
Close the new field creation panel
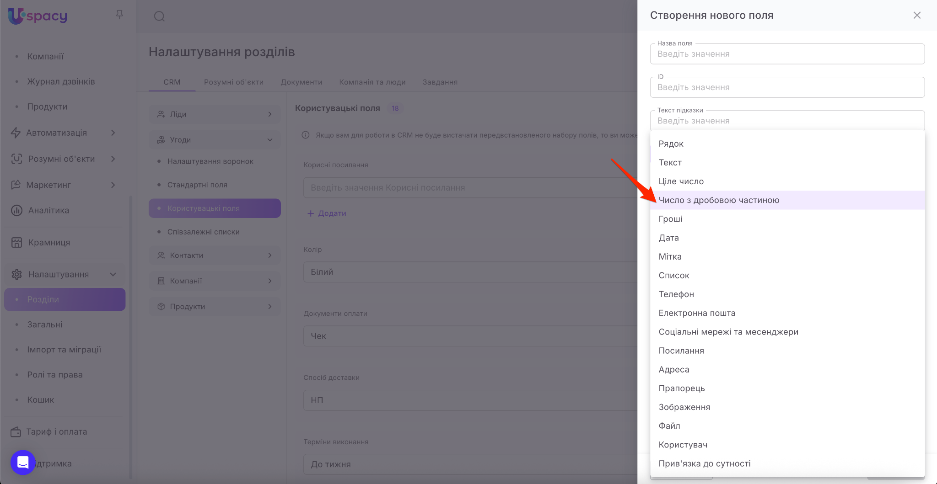[x=917, y=15]
